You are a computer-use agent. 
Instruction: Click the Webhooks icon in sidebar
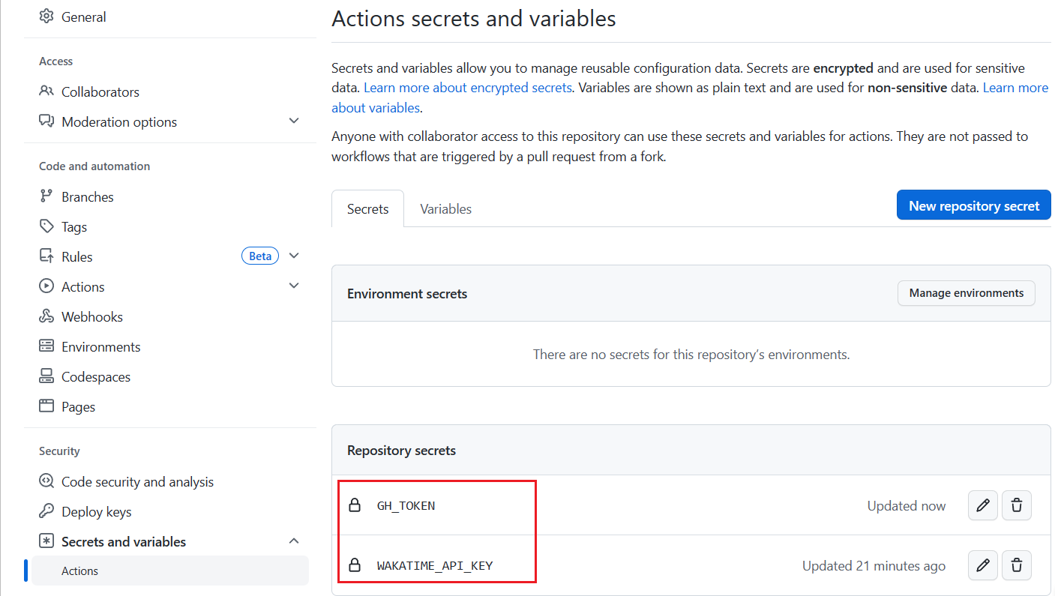click(46, 316)
